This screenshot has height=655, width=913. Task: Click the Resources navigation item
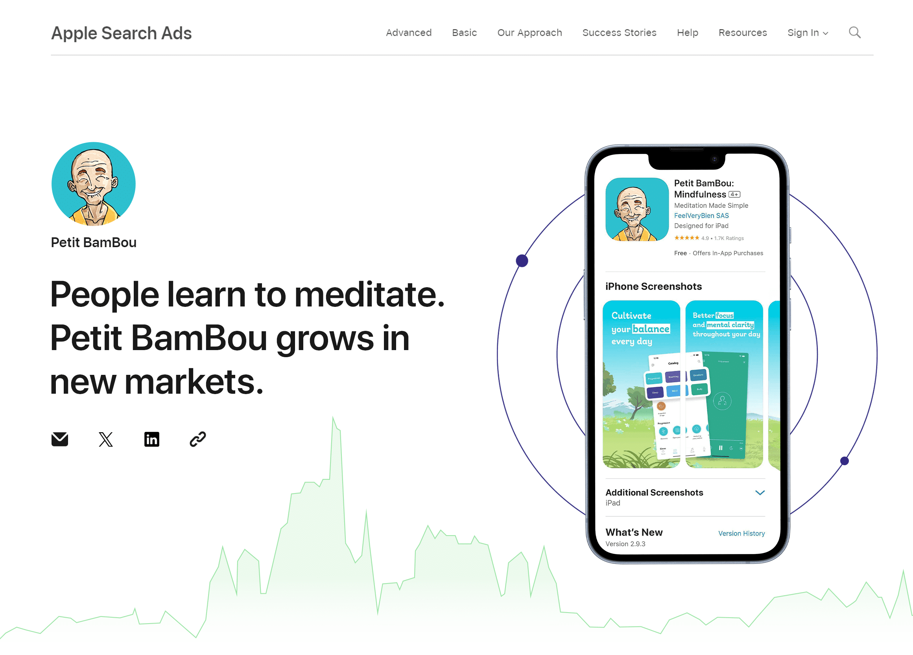pos(743,33)
